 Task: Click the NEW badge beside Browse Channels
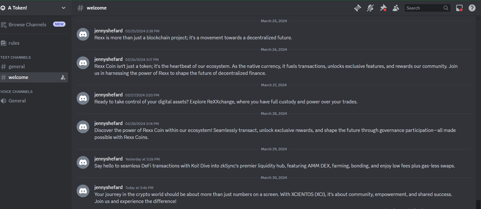pos(59,24)
